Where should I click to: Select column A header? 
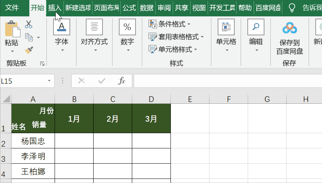pyautogui.click(x=33, y=99)
